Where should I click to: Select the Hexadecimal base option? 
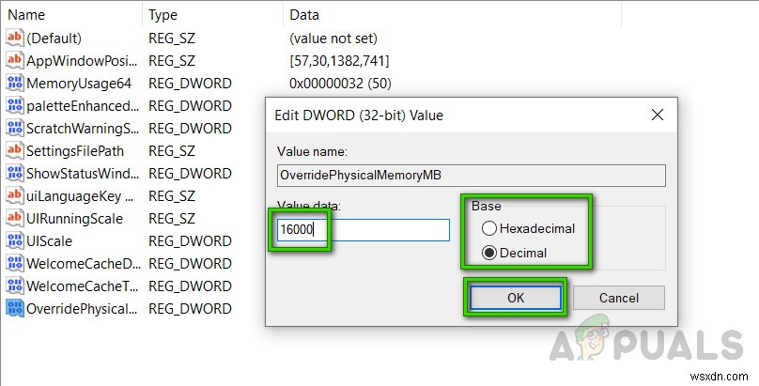488,228
